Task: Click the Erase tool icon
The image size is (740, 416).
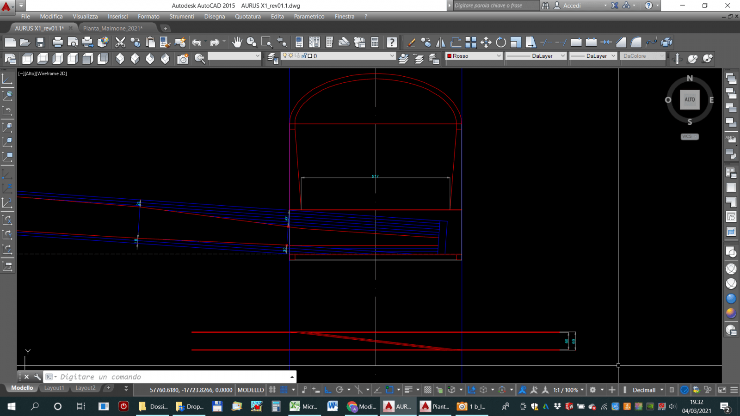Action: [x=411, y=43]
